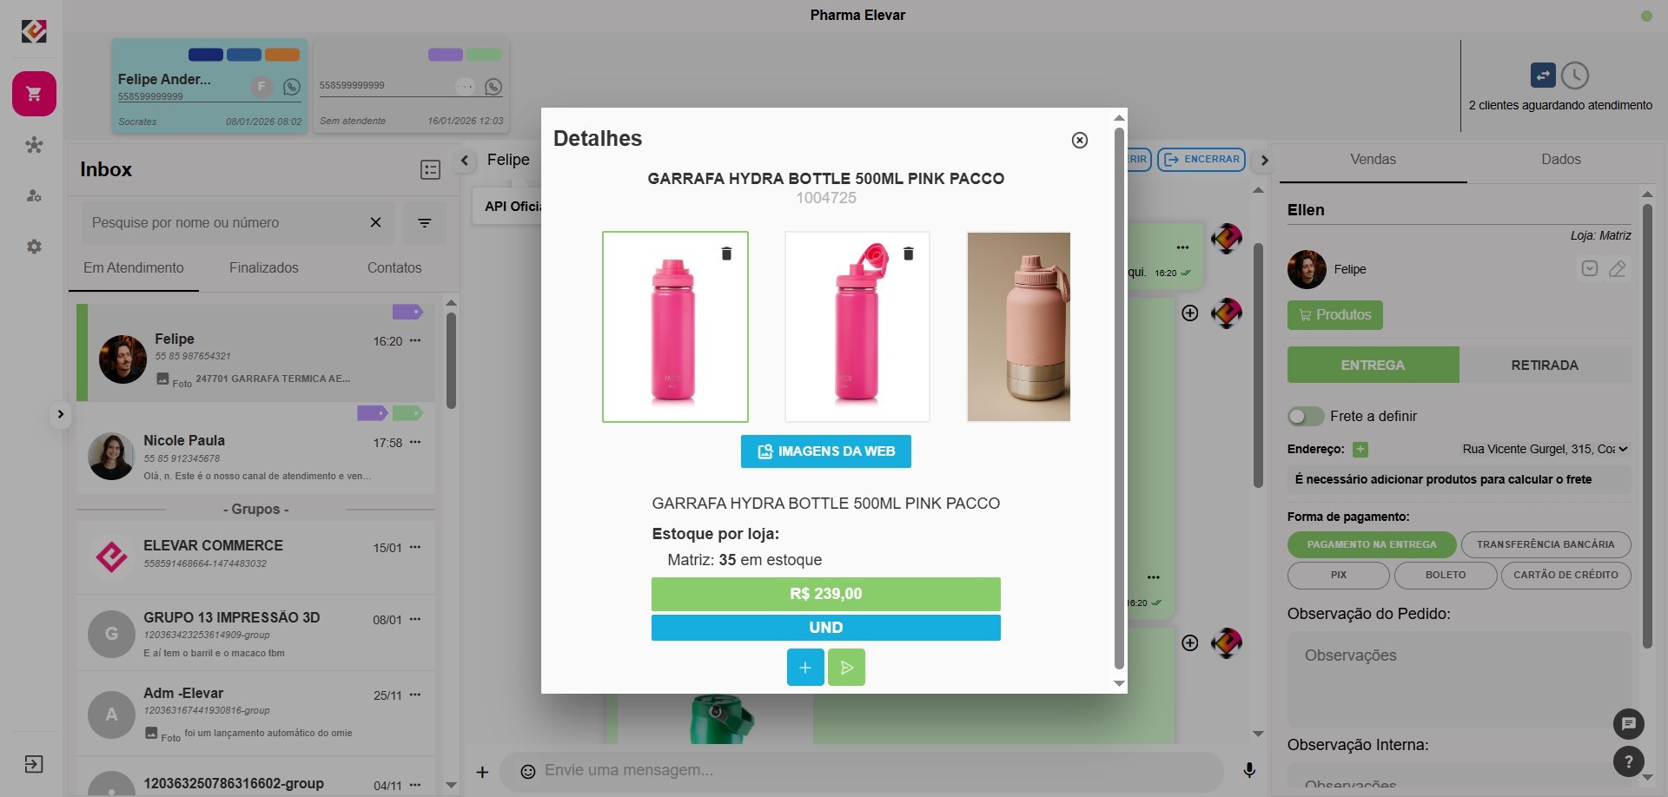1668x797 pixels.
Task: Click WhatsApp icon on Sem atendente card
Action: point(493,87)
